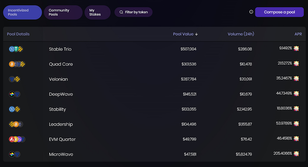Click the rewards icon next to Leadership APR
The width and height of the screenshot is (308, 167).
[x=296, y=124]
